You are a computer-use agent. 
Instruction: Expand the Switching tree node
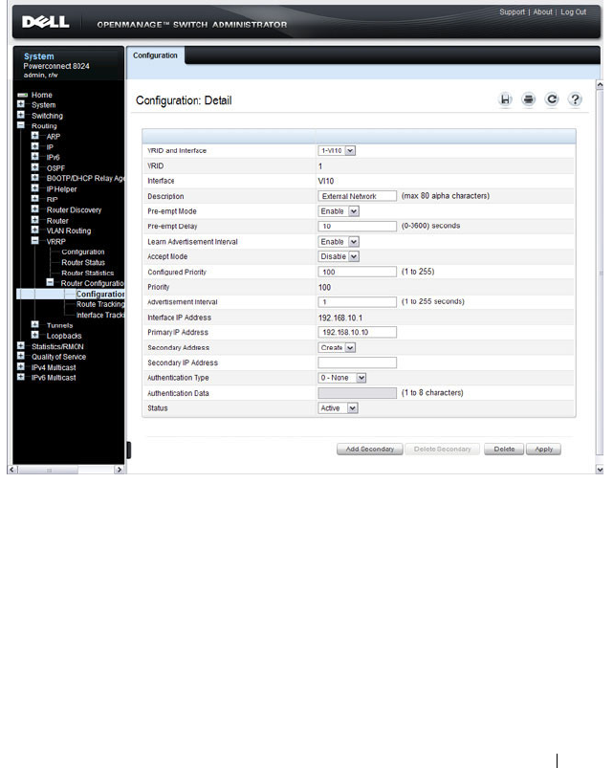click(21, 115)
